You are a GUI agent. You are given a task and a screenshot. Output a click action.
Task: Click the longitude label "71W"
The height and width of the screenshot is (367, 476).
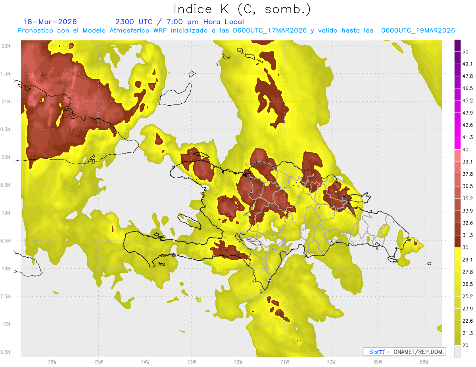click(284, 361)
